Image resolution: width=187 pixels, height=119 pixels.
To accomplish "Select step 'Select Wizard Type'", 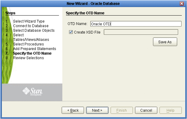I will click(x=29, y=21).
